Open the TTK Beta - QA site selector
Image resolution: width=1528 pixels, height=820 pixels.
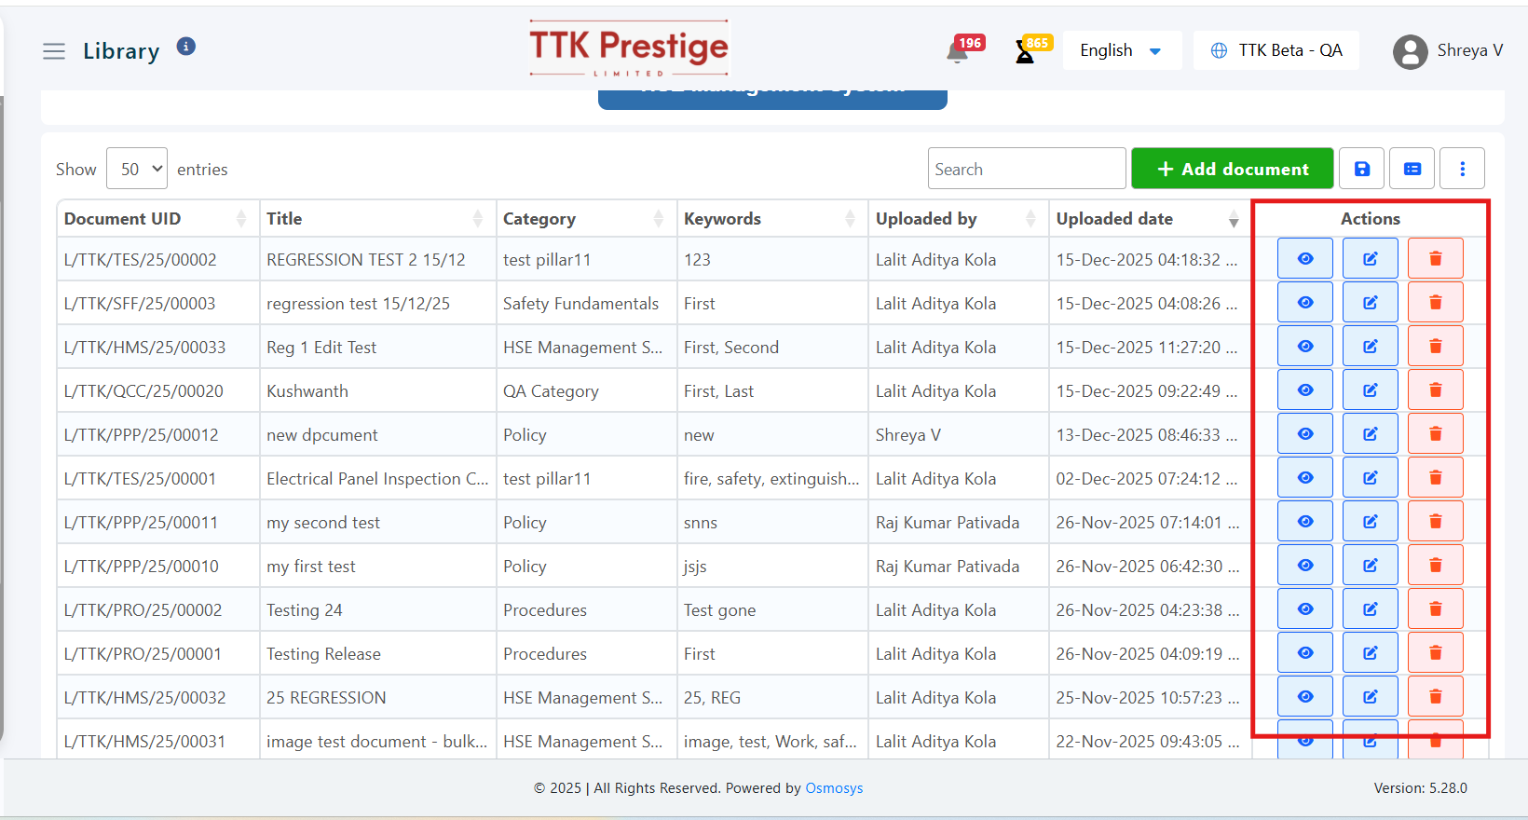pos(1276,50)
